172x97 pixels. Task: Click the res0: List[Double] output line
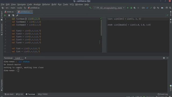point(129,25)
